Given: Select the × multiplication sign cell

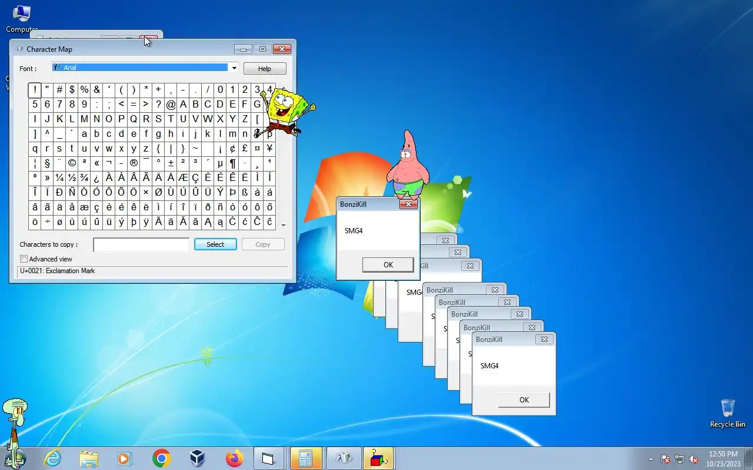Looking at the screenshot, I should (x=146, y=193).
